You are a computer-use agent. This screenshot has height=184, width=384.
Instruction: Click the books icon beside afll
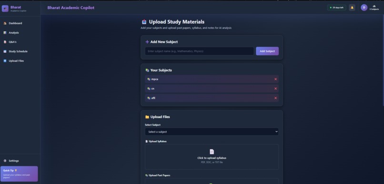point(149,98)
